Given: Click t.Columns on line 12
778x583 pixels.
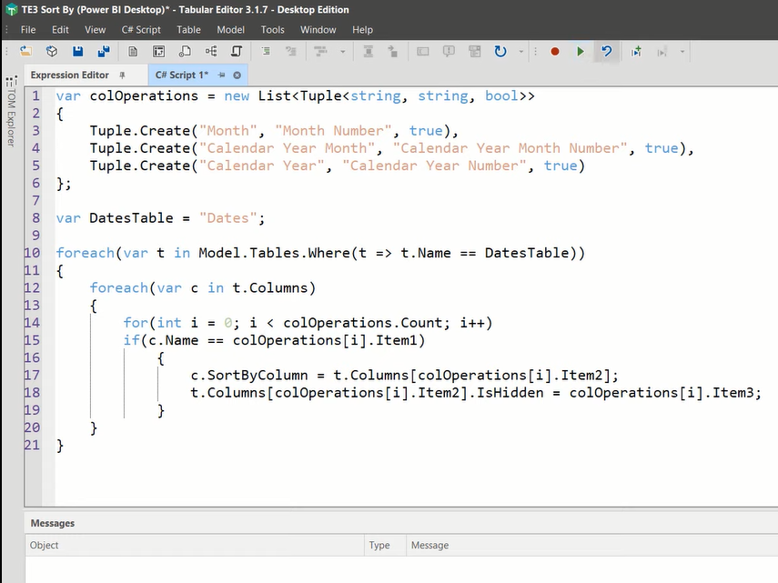Looking at the screenshot, I should click(x=270, y=288).
